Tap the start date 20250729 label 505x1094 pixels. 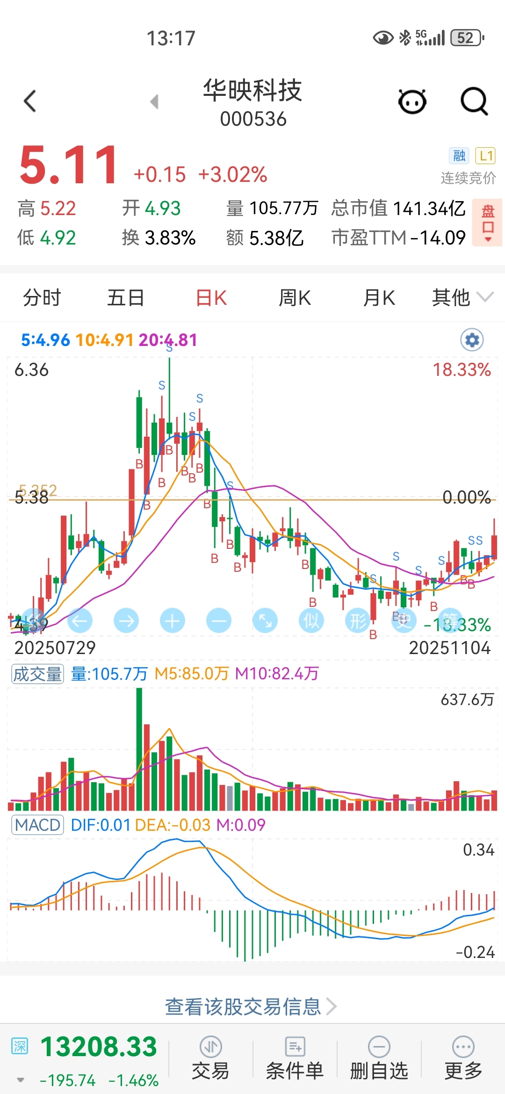pos(55,648)
